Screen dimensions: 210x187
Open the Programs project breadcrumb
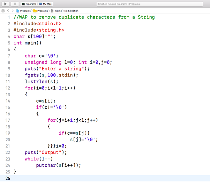[25, 11]
